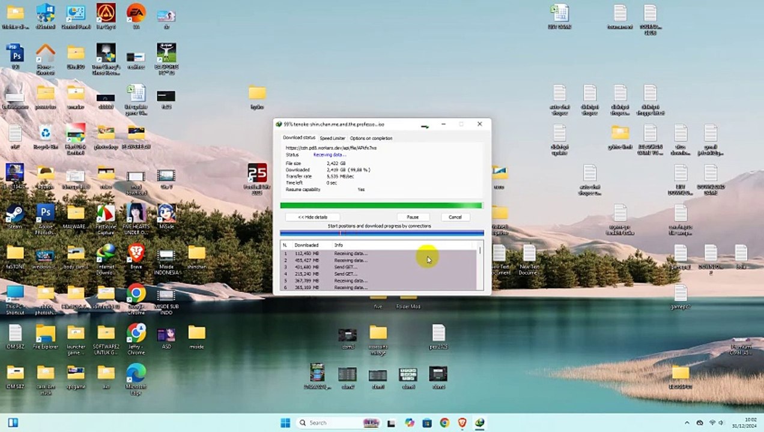Select the miside folder on desktop
This screenshot has width=764, height=432.
(x=196, y=336)
